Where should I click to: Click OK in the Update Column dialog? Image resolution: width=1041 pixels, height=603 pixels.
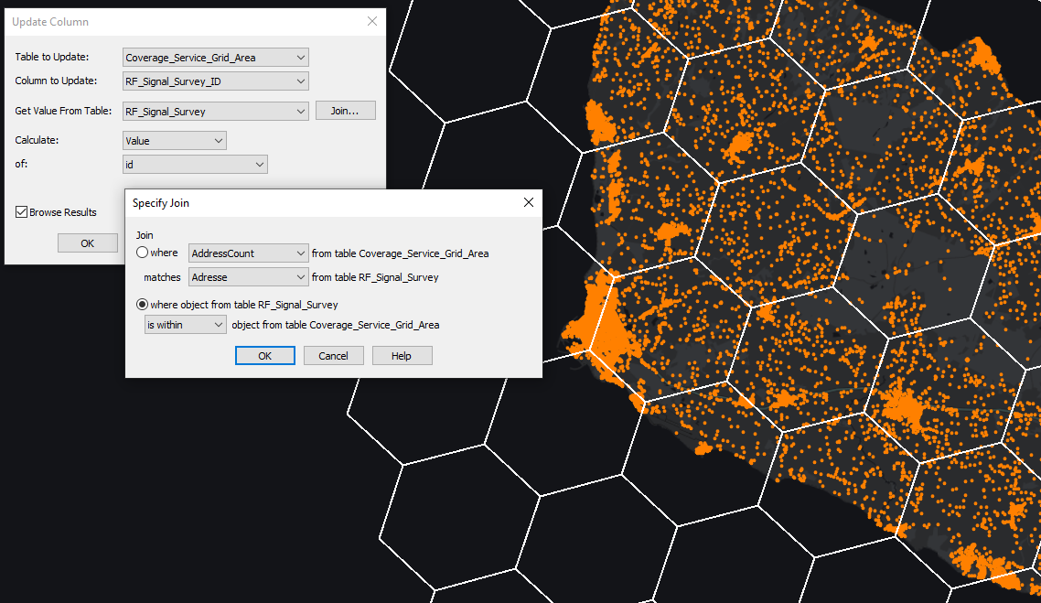[x=87, y=242]
